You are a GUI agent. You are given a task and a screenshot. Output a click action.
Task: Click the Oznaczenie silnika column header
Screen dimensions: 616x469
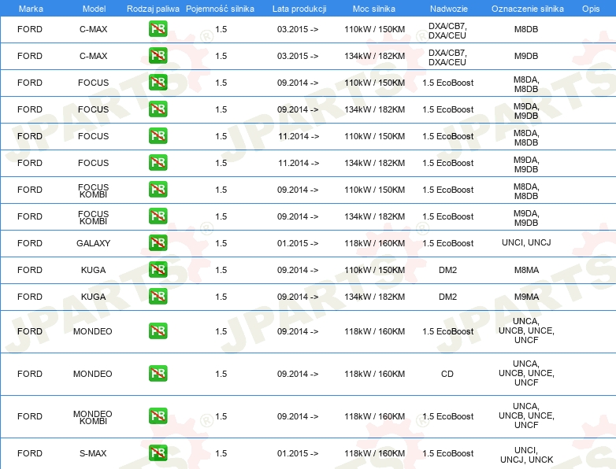click(x=528, y=9)
